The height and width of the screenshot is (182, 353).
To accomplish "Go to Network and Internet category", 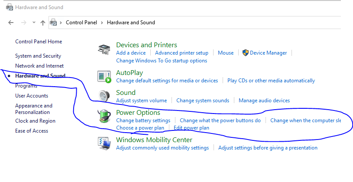I will click(x=39, y=66).
